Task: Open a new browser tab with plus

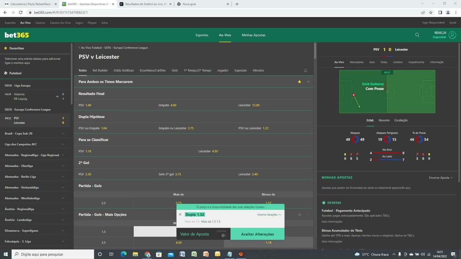Action: (237, 4)
